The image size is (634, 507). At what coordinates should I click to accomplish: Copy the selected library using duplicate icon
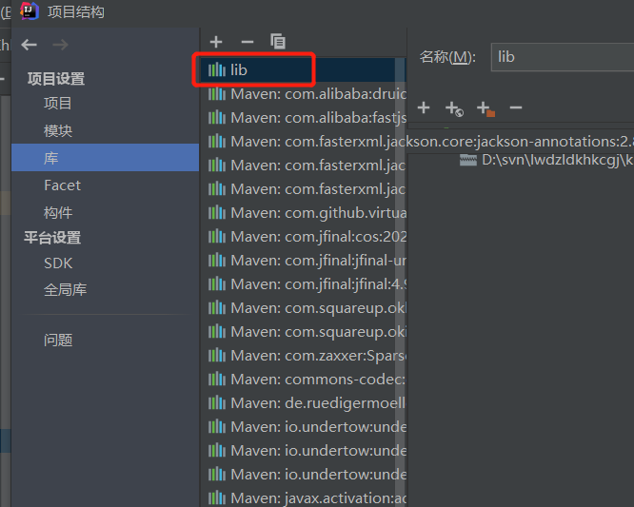coord(278,41)
